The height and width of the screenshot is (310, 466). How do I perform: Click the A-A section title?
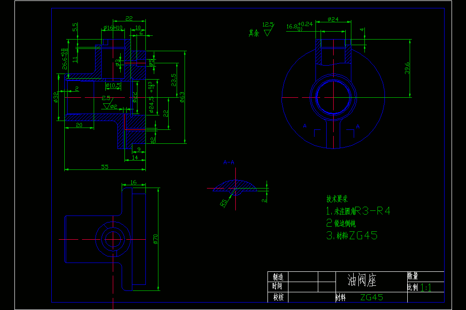pos(229,162)
